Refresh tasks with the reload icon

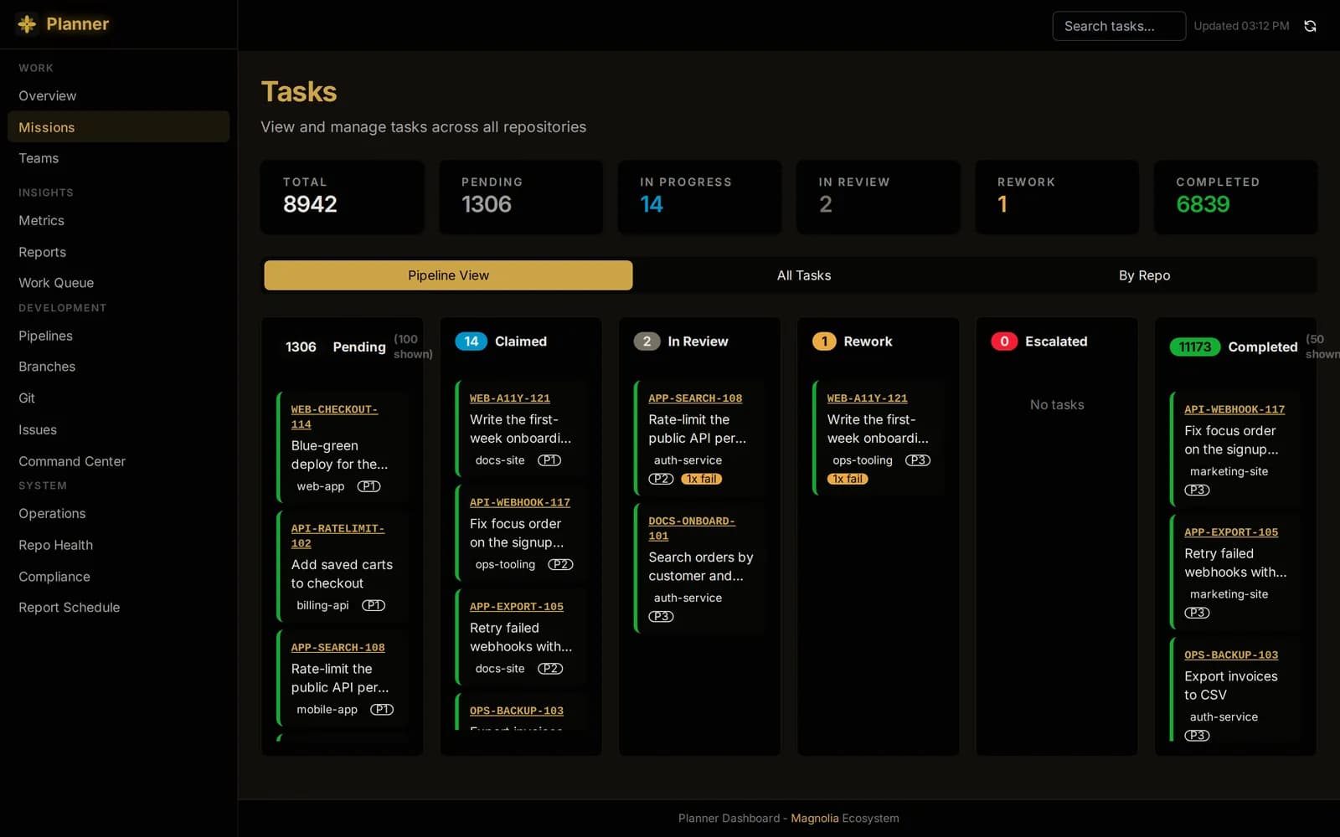(x=1310, y=26)
